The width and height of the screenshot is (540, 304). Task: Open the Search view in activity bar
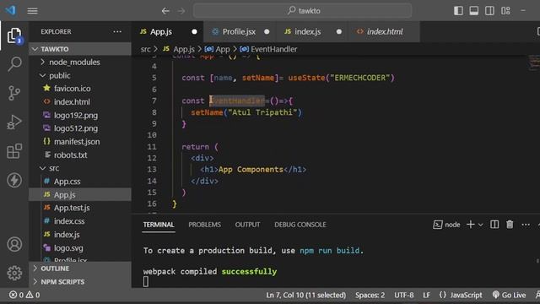click(x=14, y=64)
